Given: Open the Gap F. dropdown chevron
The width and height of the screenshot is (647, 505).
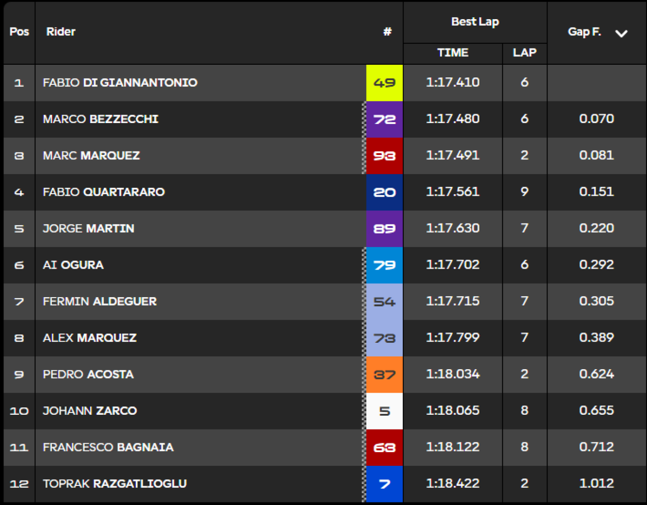Looking at the screenshot, I should click(x=621, y=33).
